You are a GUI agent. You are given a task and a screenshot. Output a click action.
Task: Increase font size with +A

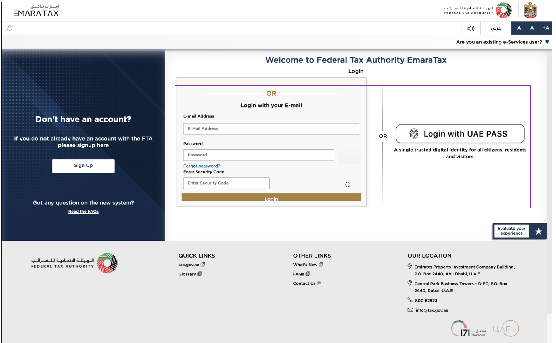(545, 28)
